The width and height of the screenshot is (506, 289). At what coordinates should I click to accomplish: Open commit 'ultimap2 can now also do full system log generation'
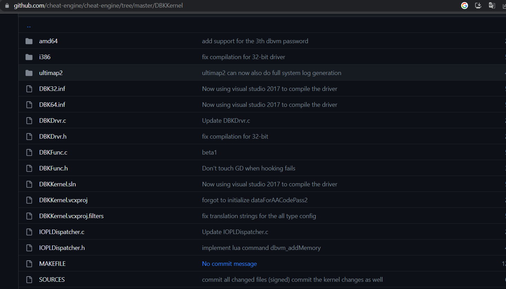pos(272,73)
